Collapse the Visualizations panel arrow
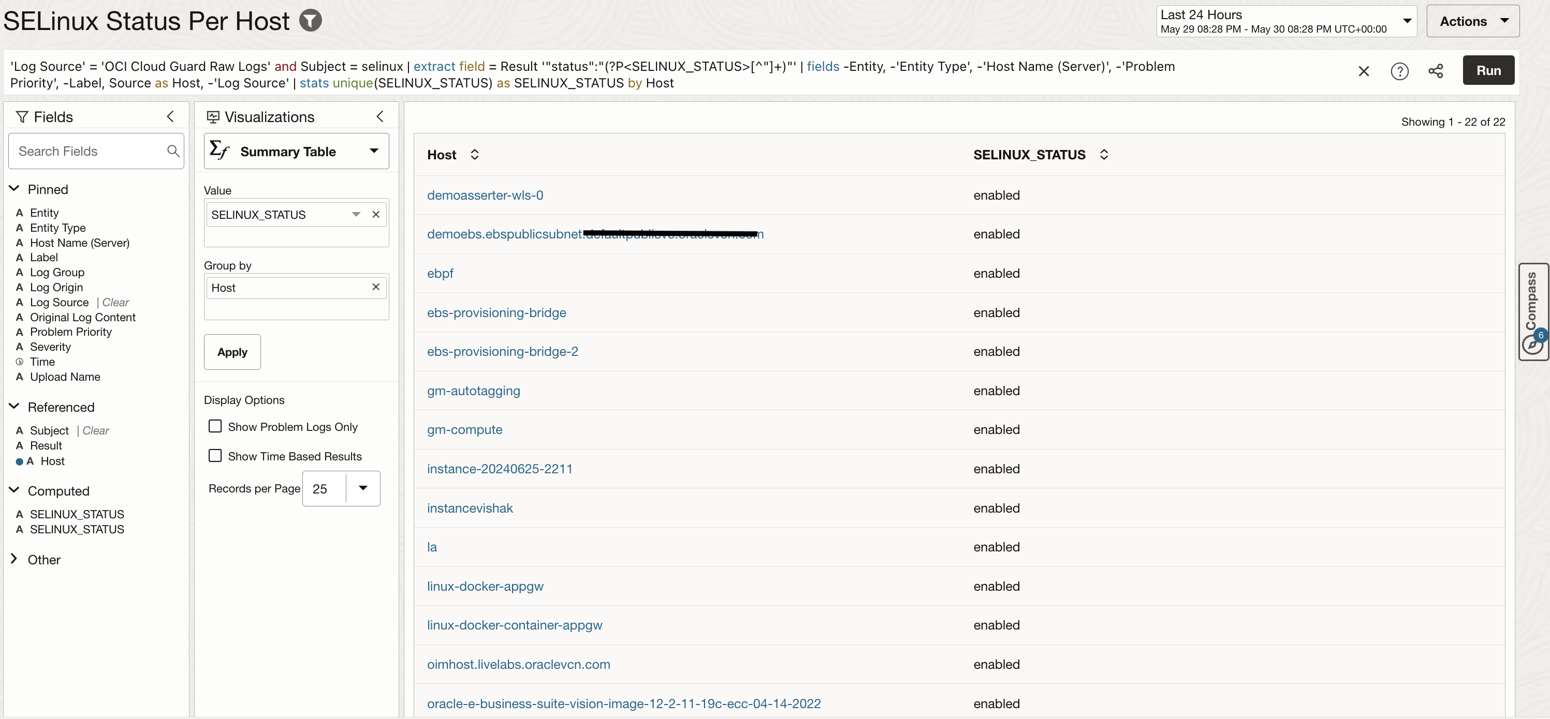Screen dimensions: 1550x719 (379, 116)
